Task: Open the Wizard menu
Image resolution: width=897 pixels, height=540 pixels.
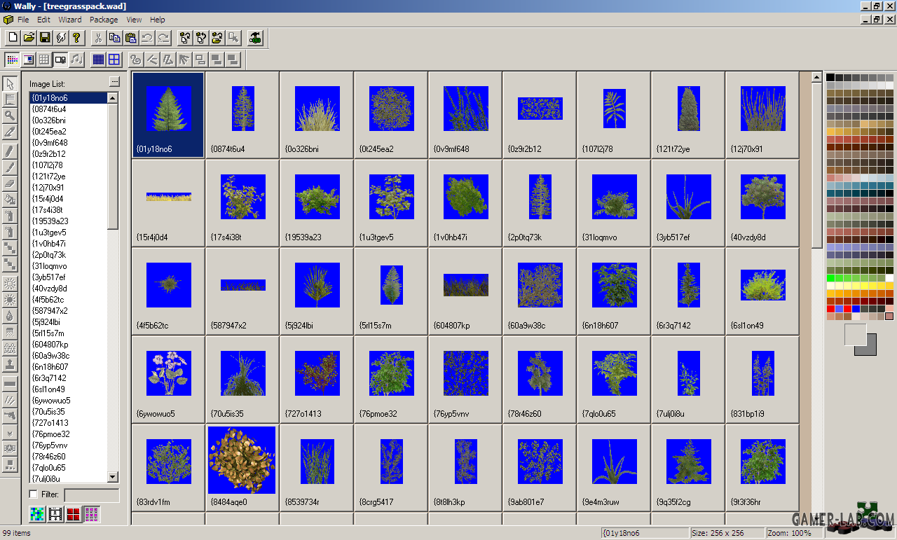Action: pyautogui.click(x=70, y=20)
